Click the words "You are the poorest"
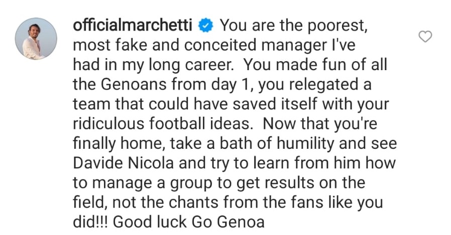The image size is (451, 235). [x=294, y=25]
